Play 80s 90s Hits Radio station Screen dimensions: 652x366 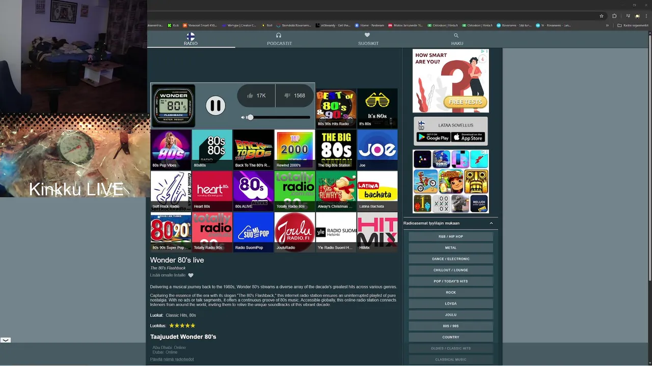[x=336, y=108]
